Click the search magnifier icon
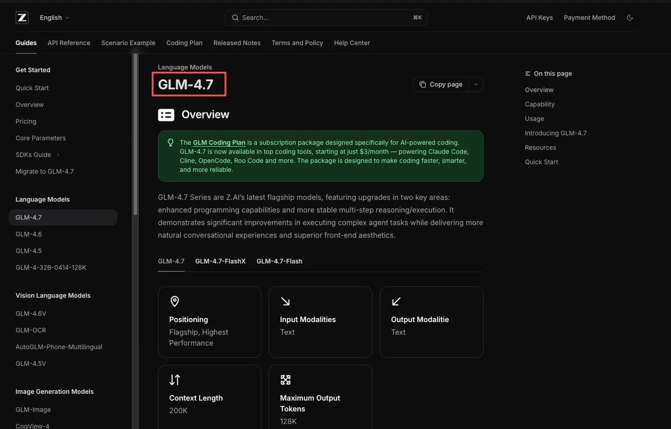The image size is (671, 429). [x=235, y=17]
